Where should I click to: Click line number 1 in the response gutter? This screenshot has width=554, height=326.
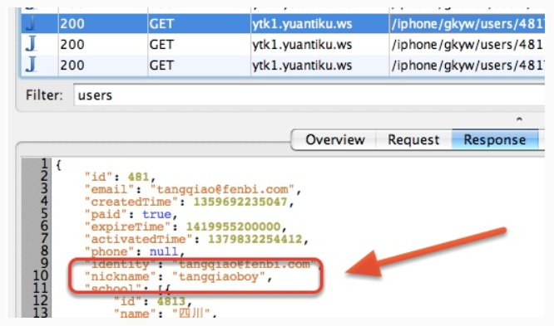point(44,164)
